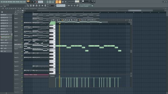
Task: Open the Playlist options menu arrow
Action: (x=1, y=9)
